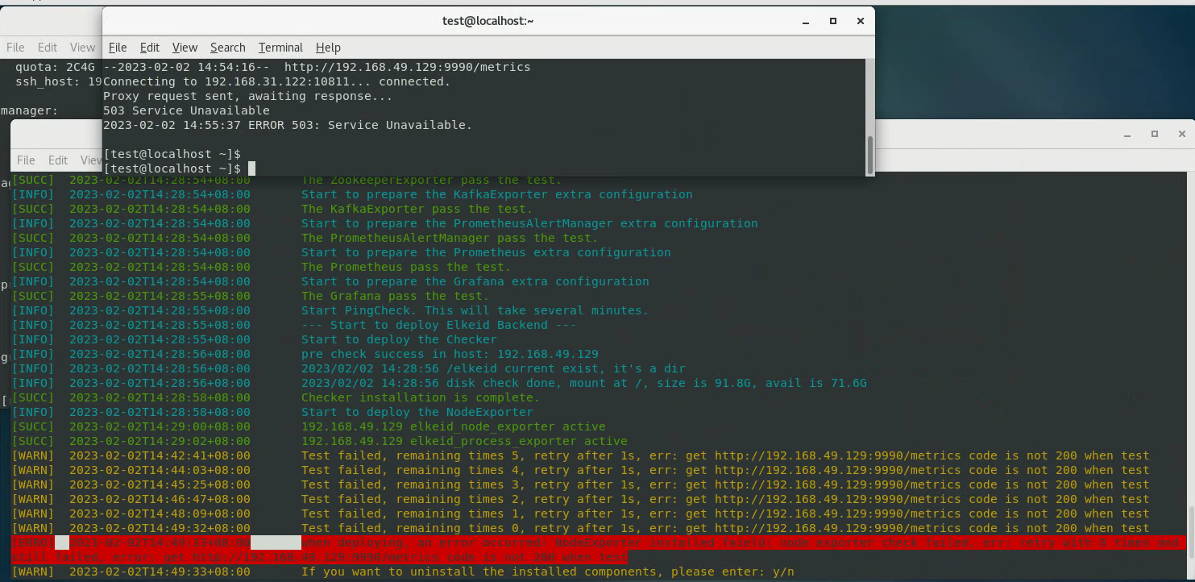The width and height of the screenshot is (1195, 582).
Task: Open the Edit menu in the active terminal
Action: coord(150,47)
